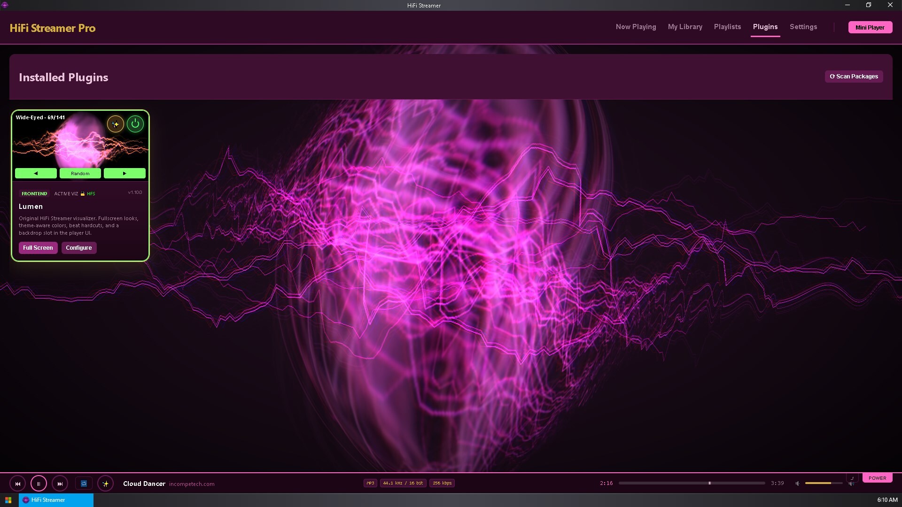Toggle Lumen plugin power button
This screenshot has width=902, height=507.
click(x=135, y=124)
